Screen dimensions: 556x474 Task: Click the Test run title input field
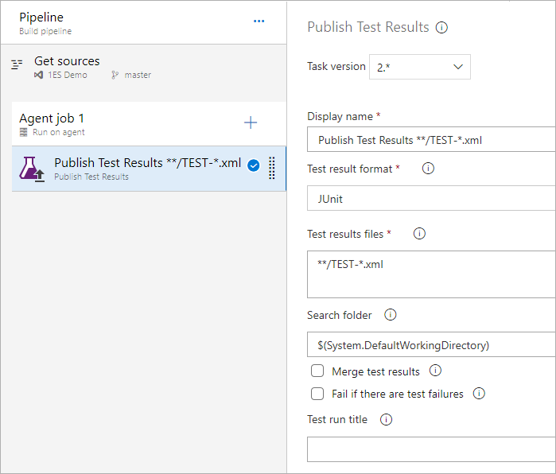tap(431, 449)
